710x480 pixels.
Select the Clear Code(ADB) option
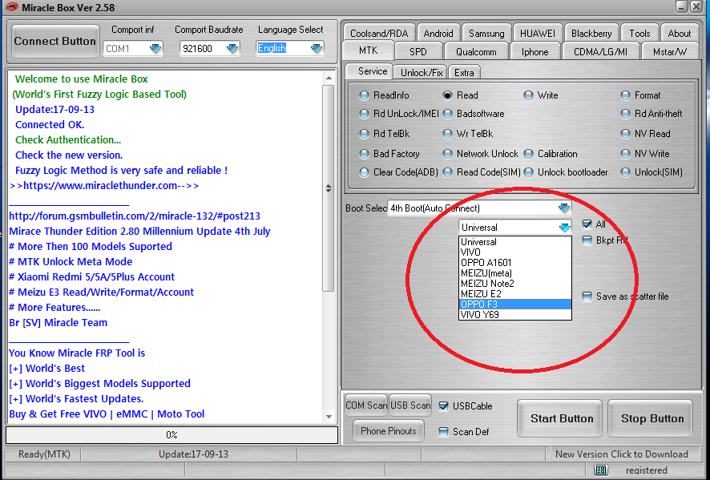pyautogui.click(x=364, y=172)
